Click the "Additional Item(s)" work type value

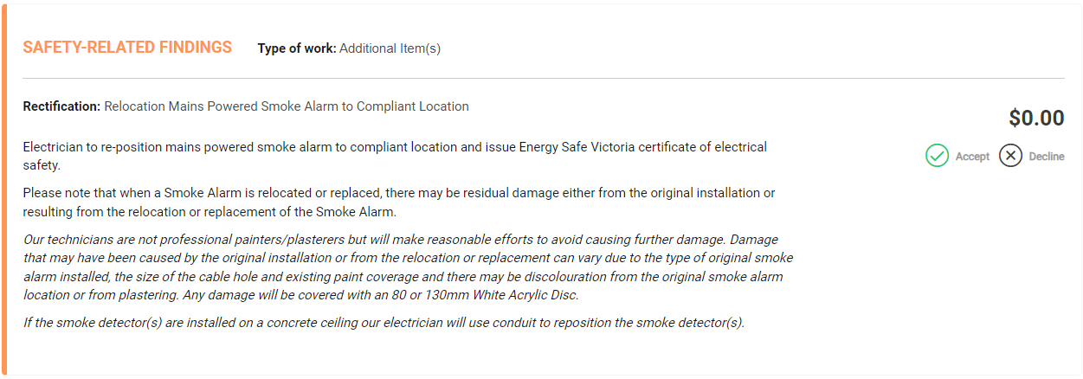390,48
